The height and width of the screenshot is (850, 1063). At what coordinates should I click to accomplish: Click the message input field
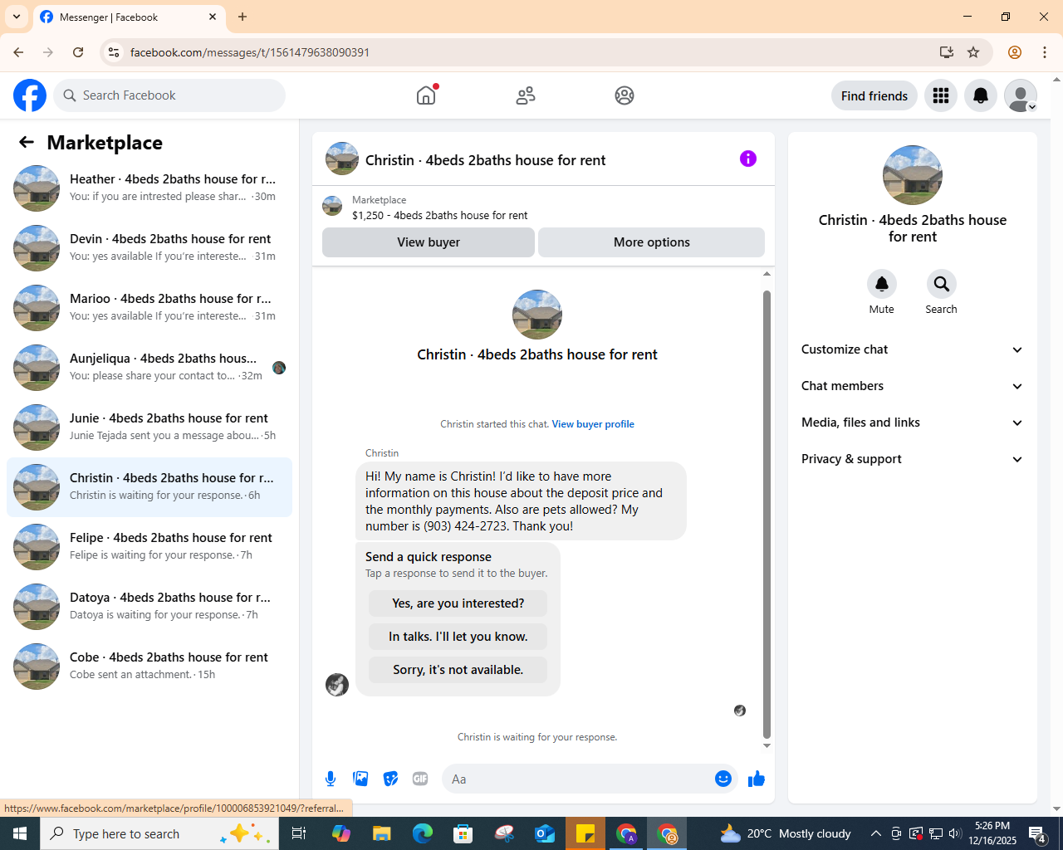click(580, 779)
